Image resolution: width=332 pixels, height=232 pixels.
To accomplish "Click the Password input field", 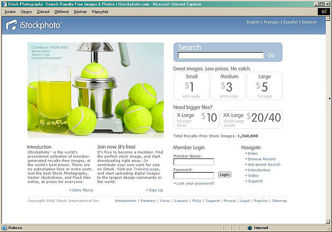I will coord(194,176).
